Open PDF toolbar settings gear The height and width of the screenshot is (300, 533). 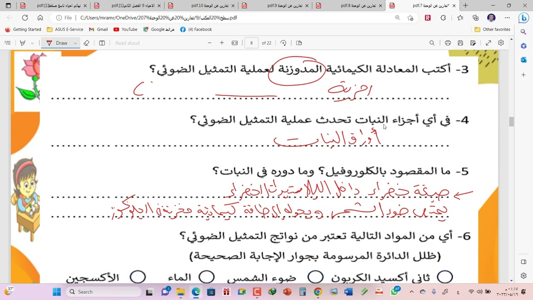(x=501, y=43)
